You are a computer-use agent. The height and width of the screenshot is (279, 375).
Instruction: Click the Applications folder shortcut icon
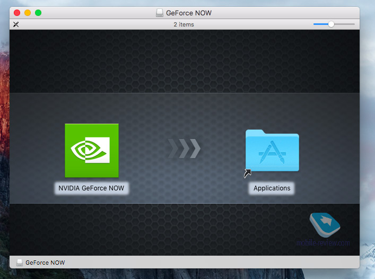(272, 151)
